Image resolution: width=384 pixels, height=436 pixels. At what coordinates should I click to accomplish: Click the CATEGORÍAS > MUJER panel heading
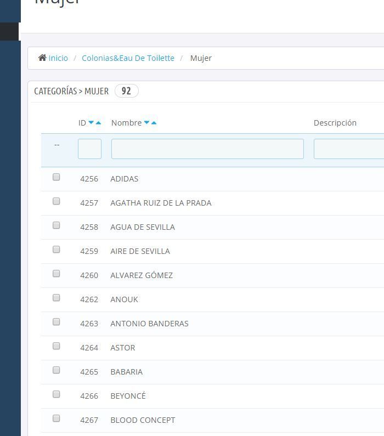coord(71,91)
